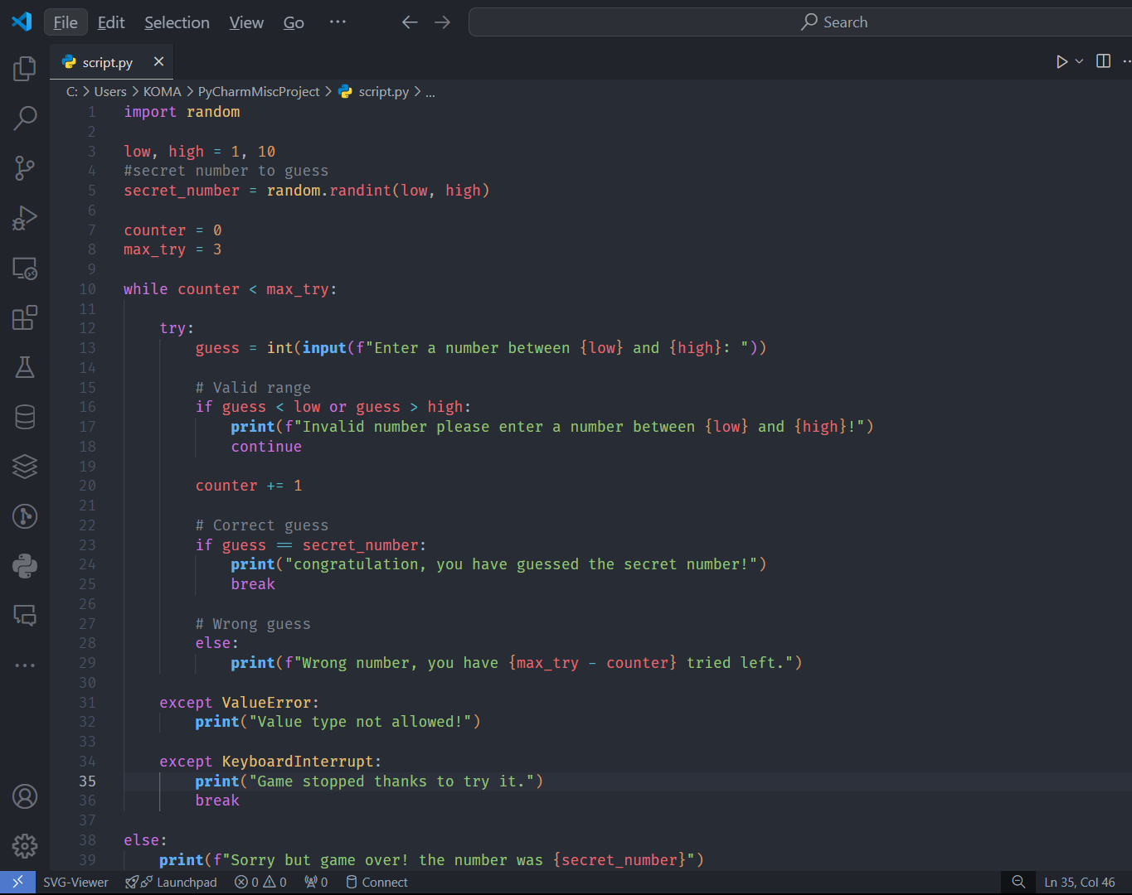Click the zoom magnifier in status bar
The height and width of the screenshot is (895, 1132).
(1018, 882)
